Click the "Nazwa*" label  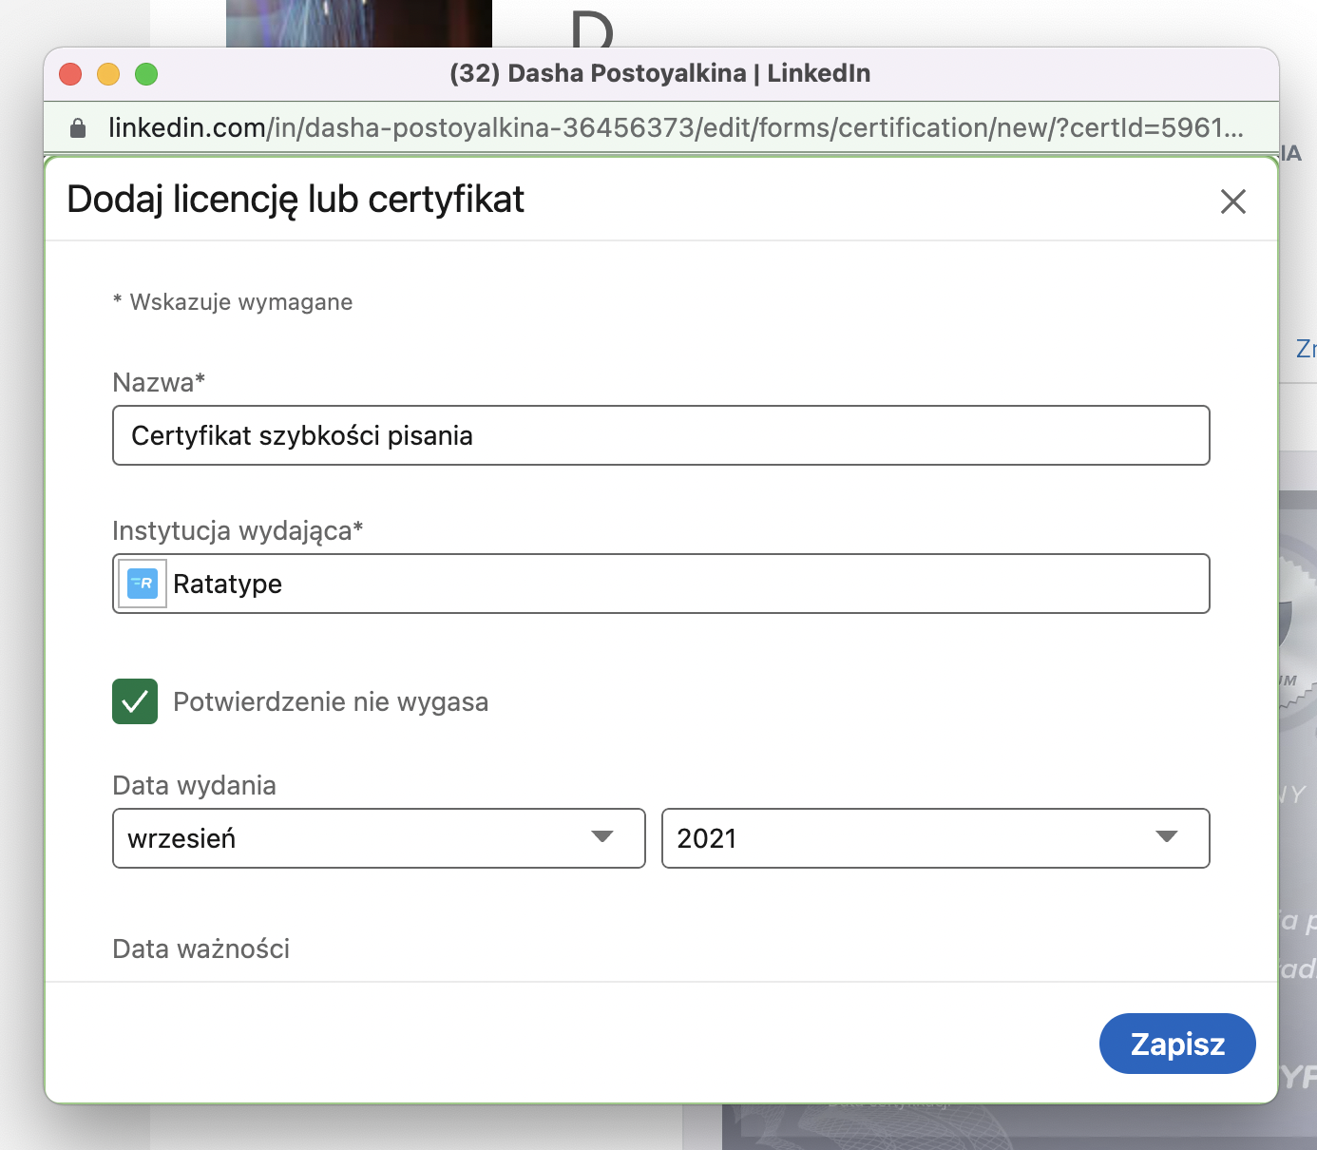[x=159, y=382]
